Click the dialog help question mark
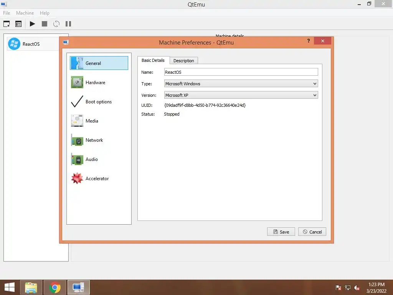Screen dimensions: 393x295 coord(309,41)
